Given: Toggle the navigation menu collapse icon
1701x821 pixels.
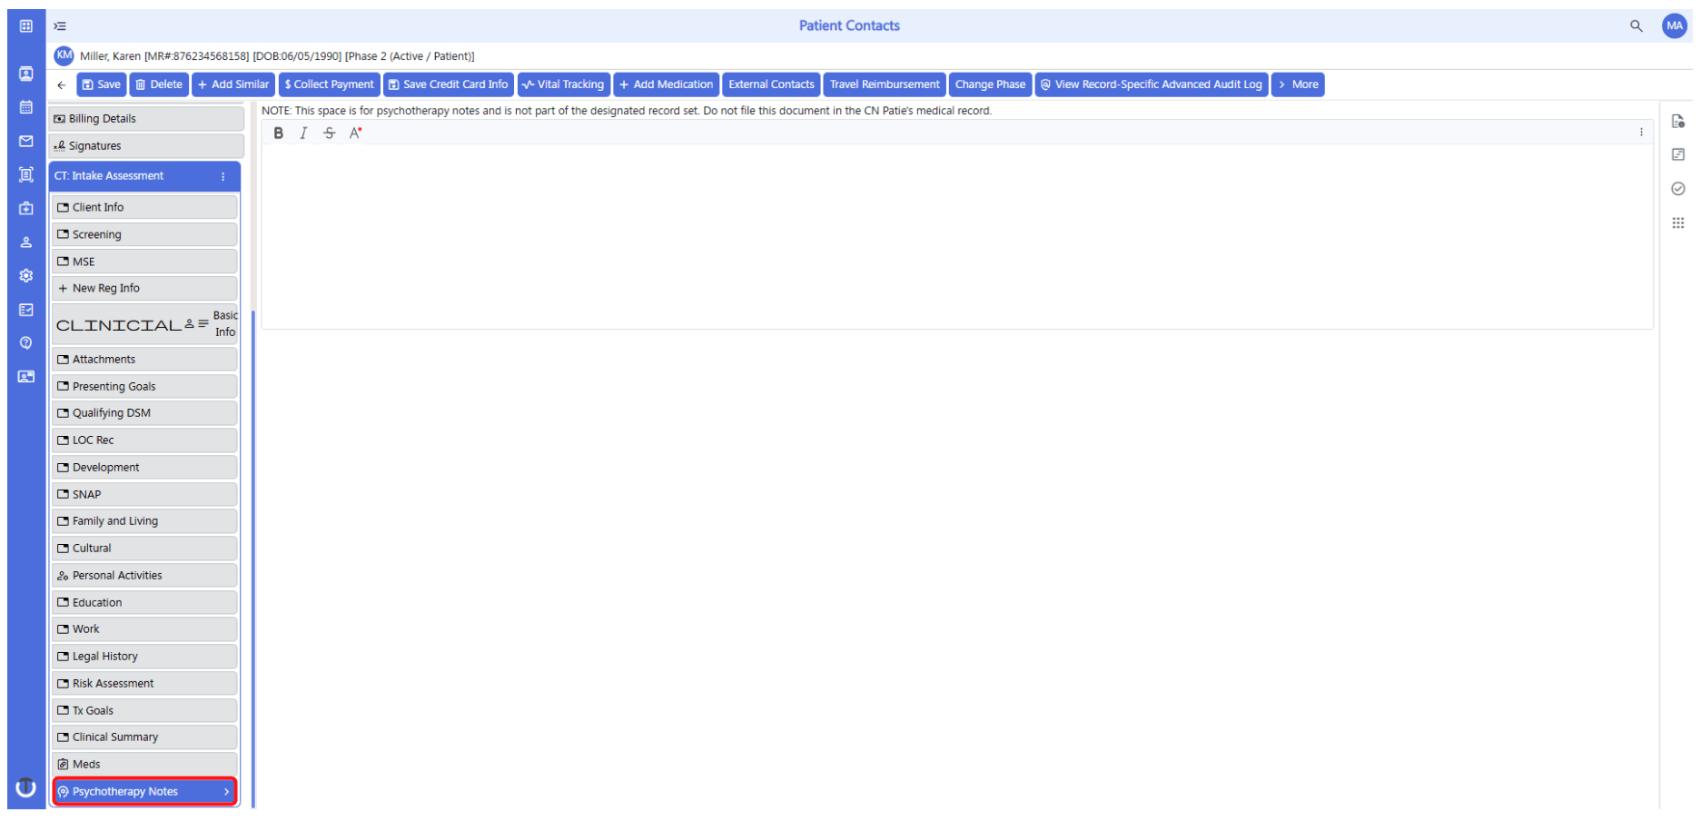Looking at the screenshot, I should (x=60, y=26).
